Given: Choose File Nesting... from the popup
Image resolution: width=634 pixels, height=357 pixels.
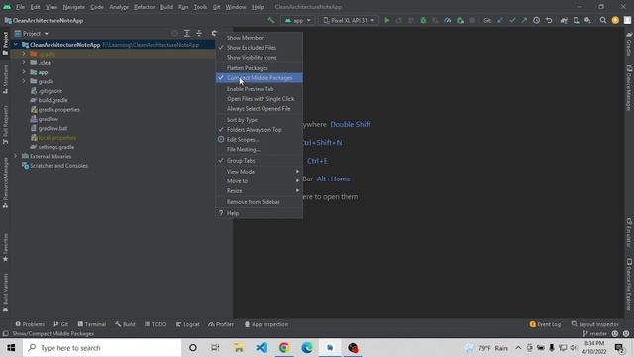Looking at the screenshot, I should click(x=259, y=149).
